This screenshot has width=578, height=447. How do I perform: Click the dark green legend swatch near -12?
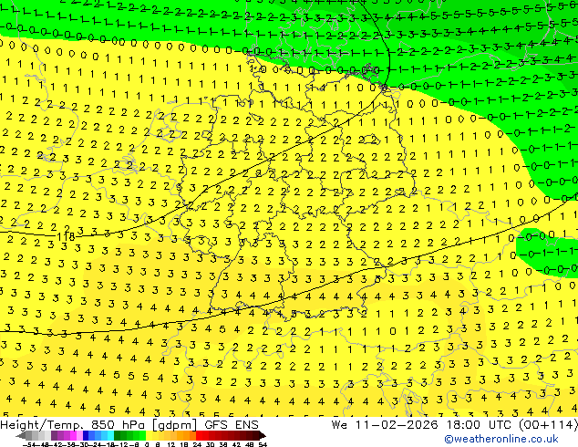[x=118, y=435]
